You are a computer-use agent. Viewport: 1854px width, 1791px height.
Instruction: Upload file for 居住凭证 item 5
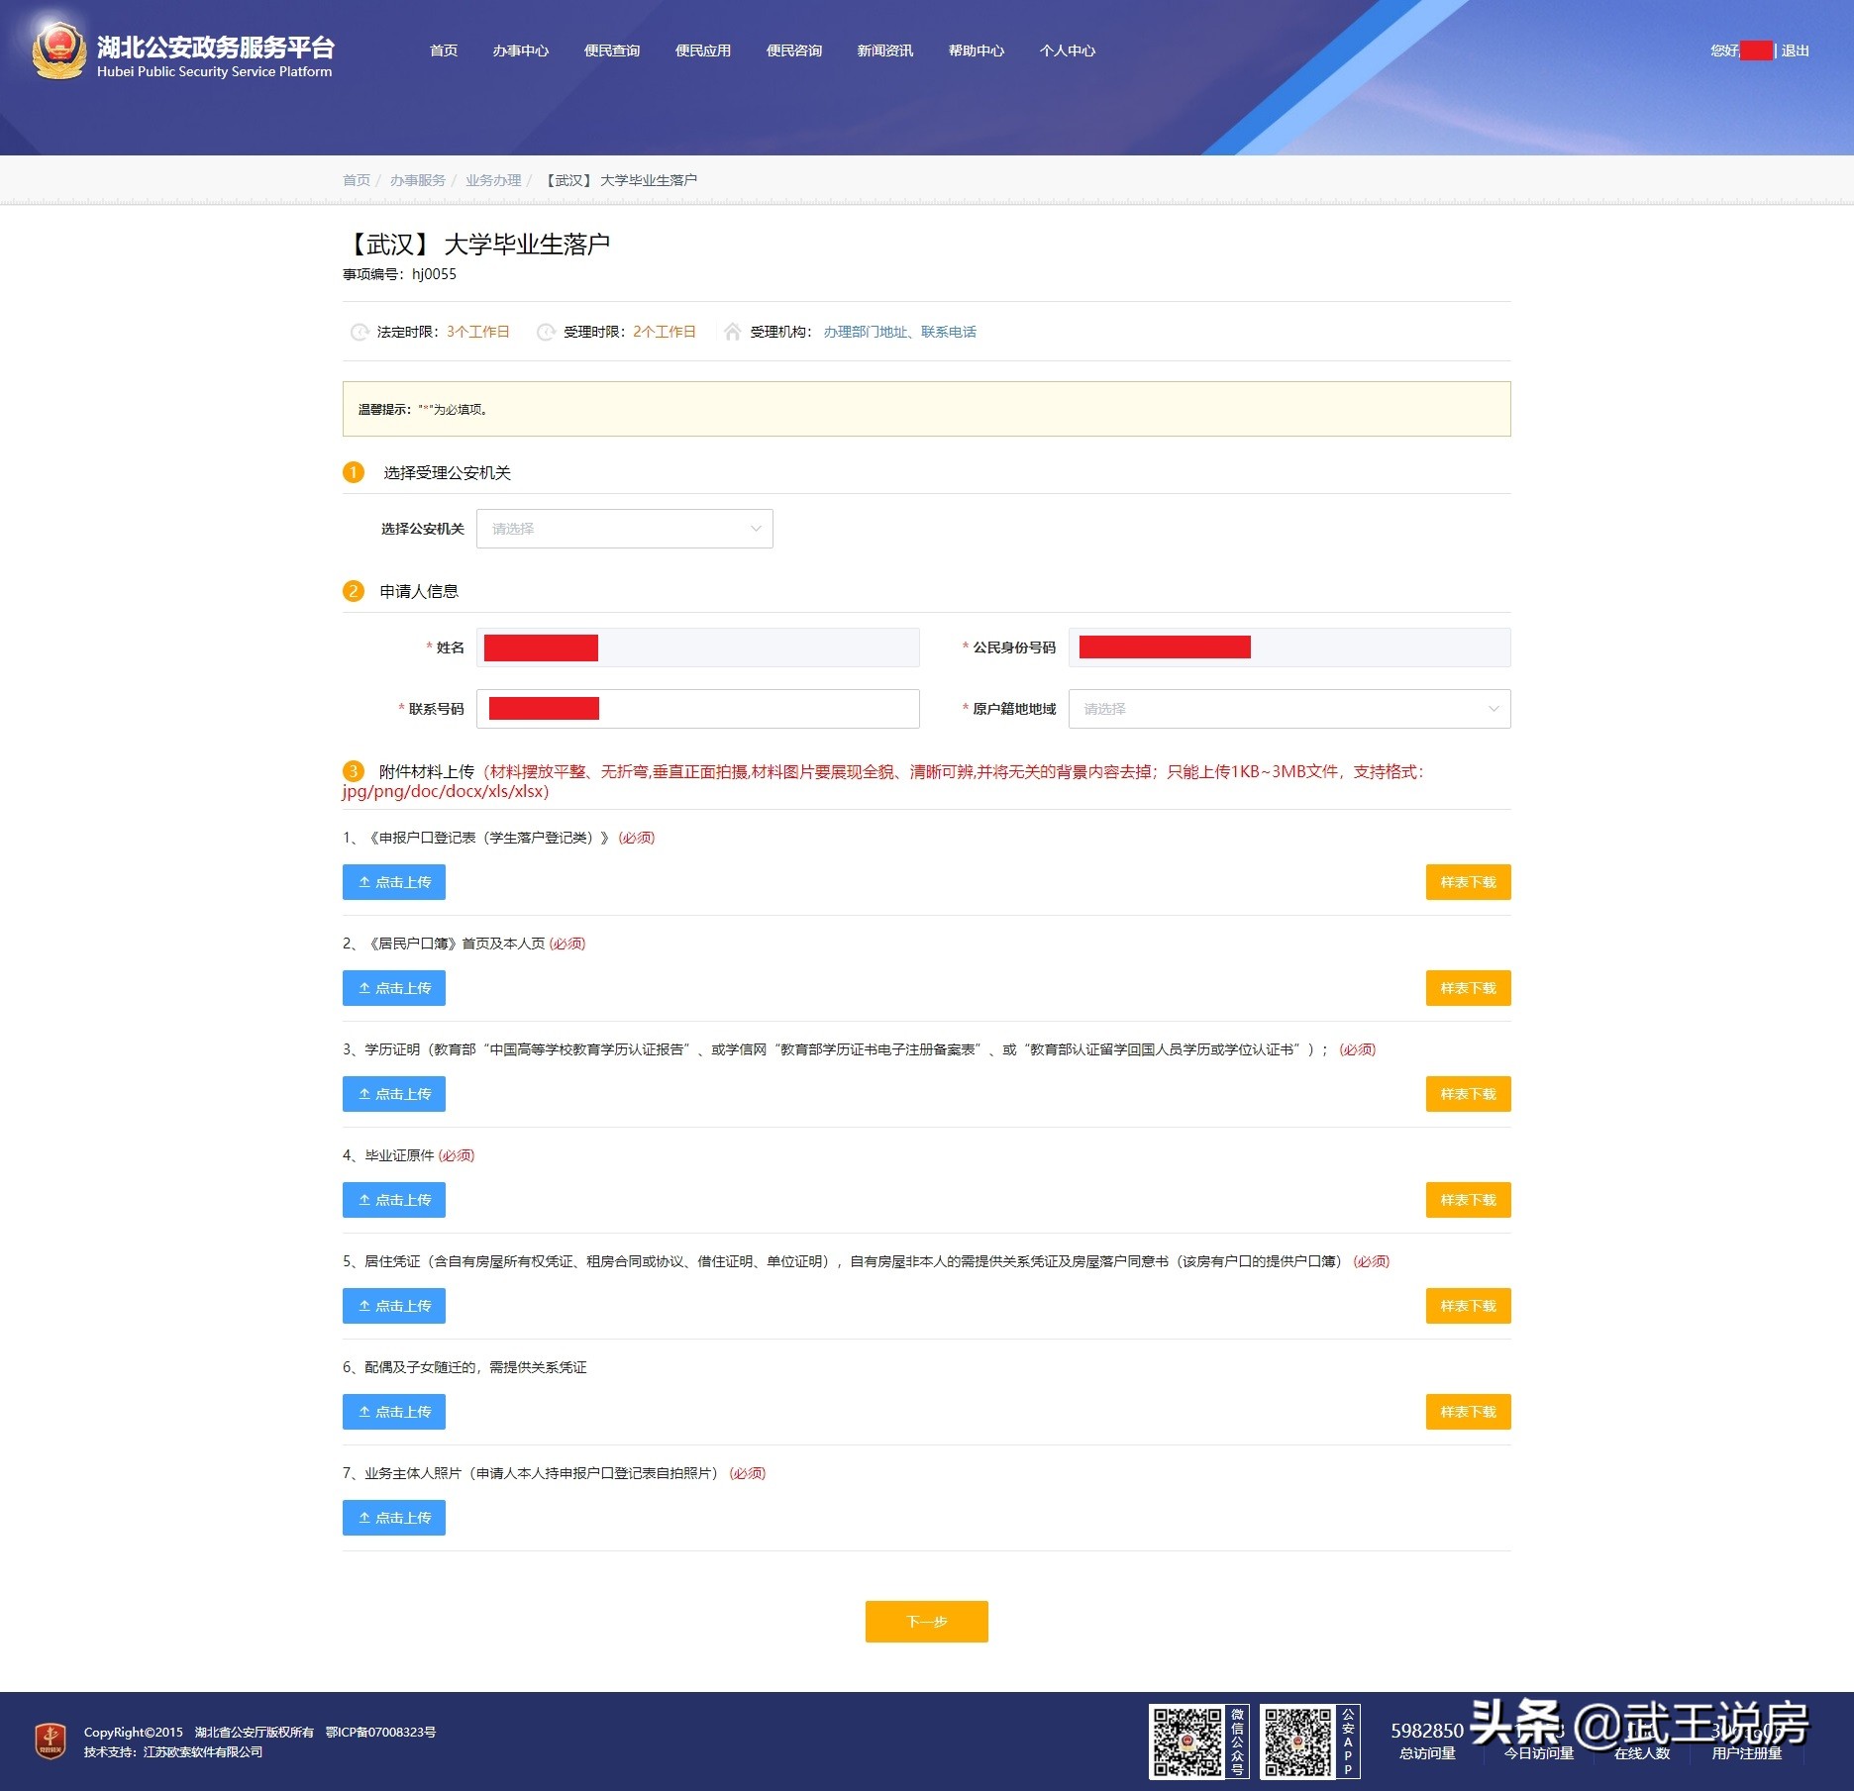coord(394,1306)
